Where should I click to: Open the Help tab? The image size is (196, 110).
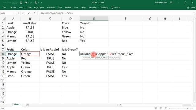tap(83, 7)
